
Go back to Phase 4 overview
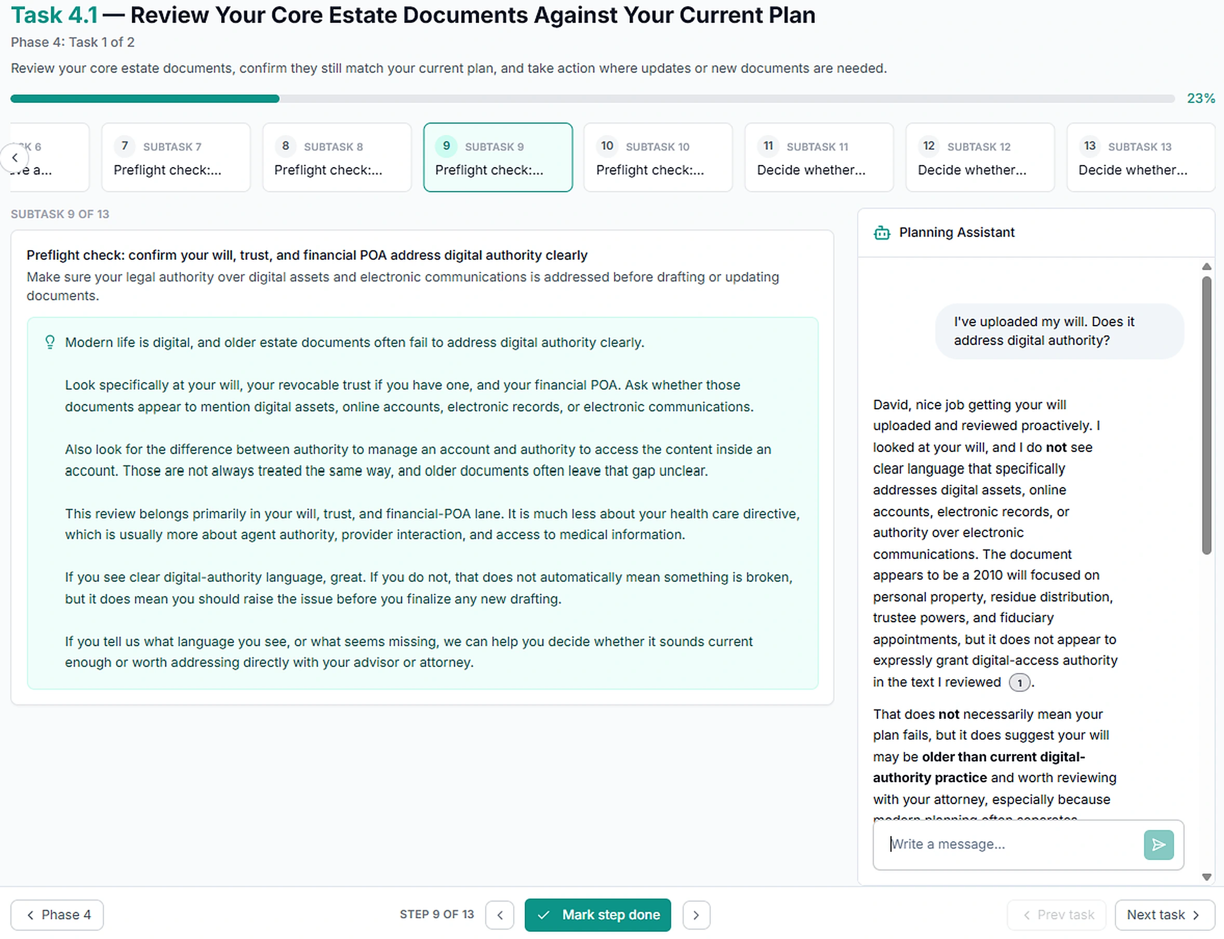(57, 915)
